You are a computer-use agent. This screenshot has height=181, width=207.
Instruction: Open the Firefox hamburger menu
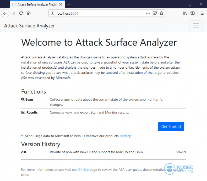202,13
